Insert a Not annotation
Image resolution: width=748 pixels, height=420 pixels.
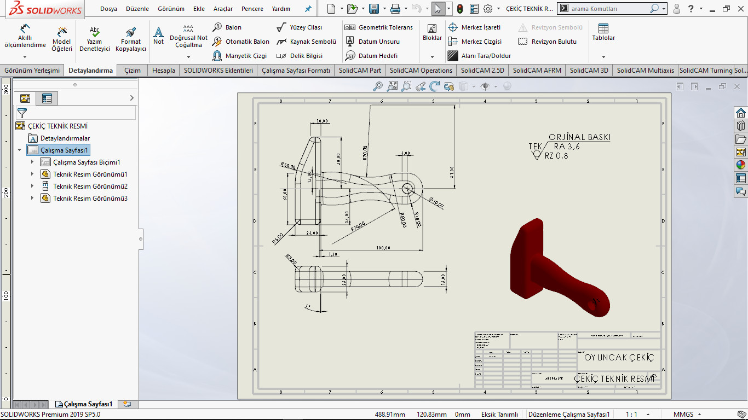158,36
